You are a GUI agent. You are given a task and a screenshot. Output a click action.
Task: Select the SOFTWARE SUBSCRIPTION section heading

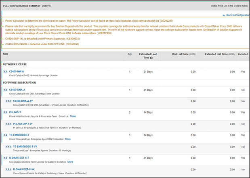coord(19,83)
